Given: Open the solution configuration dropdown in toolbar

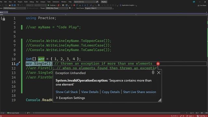Looking at the screenshot, I should (30, 5).
